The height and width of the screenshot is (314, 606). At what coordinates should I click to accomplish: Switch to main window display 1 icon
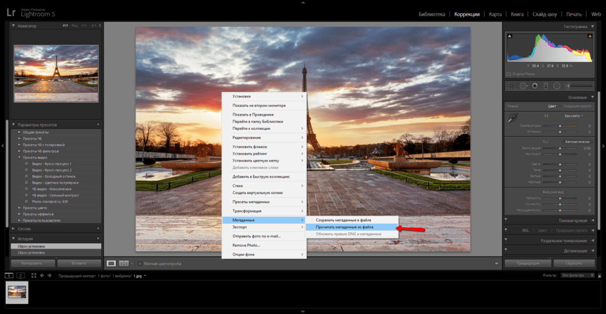pos(9,276)
